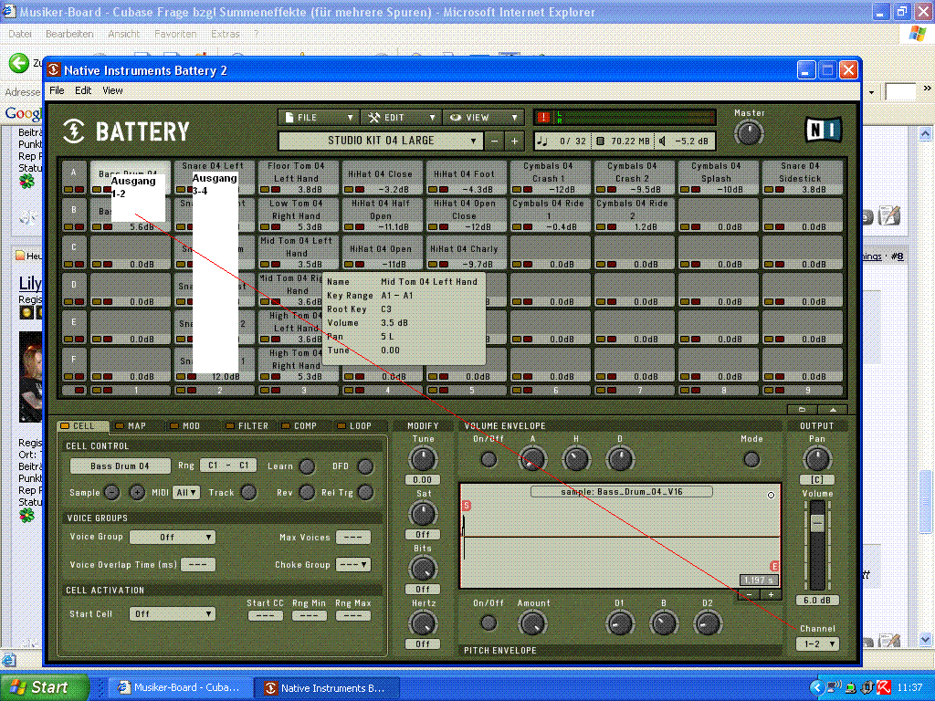
Task: Open the Windows Start menu
Action: pyautogui.click(x=44, y=687)
